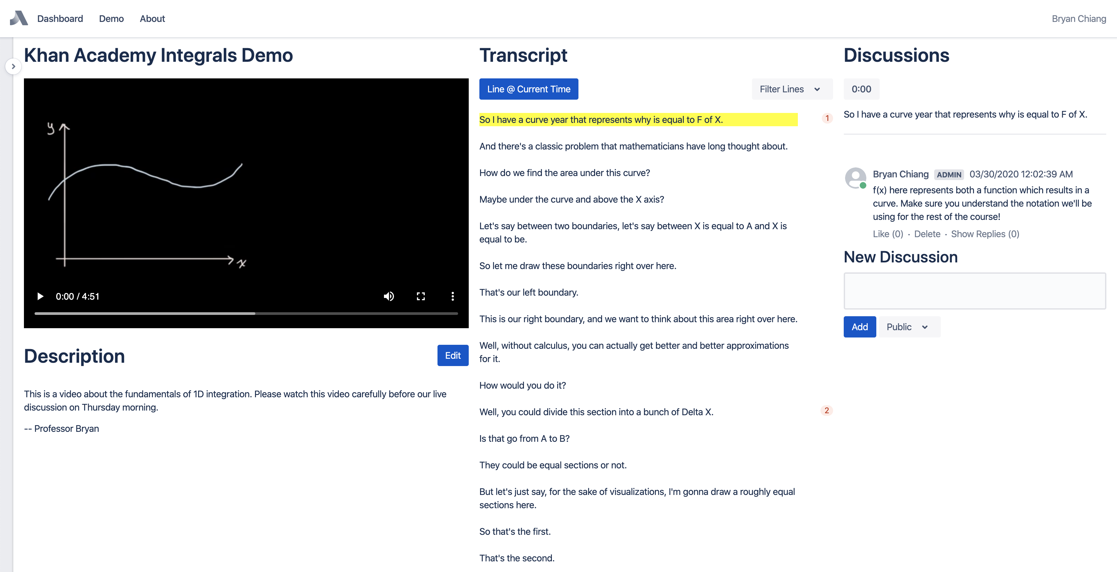The image size is (1117, 572).
Task: Open the Public visibility dropdown
Action: pyautogui.click(x=908, y=327)
